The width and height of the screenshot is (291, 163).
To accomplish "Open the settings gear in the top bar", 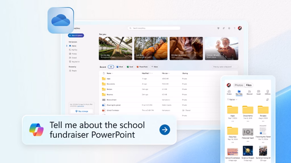I will pyautogui.click(x=229, y=28).
